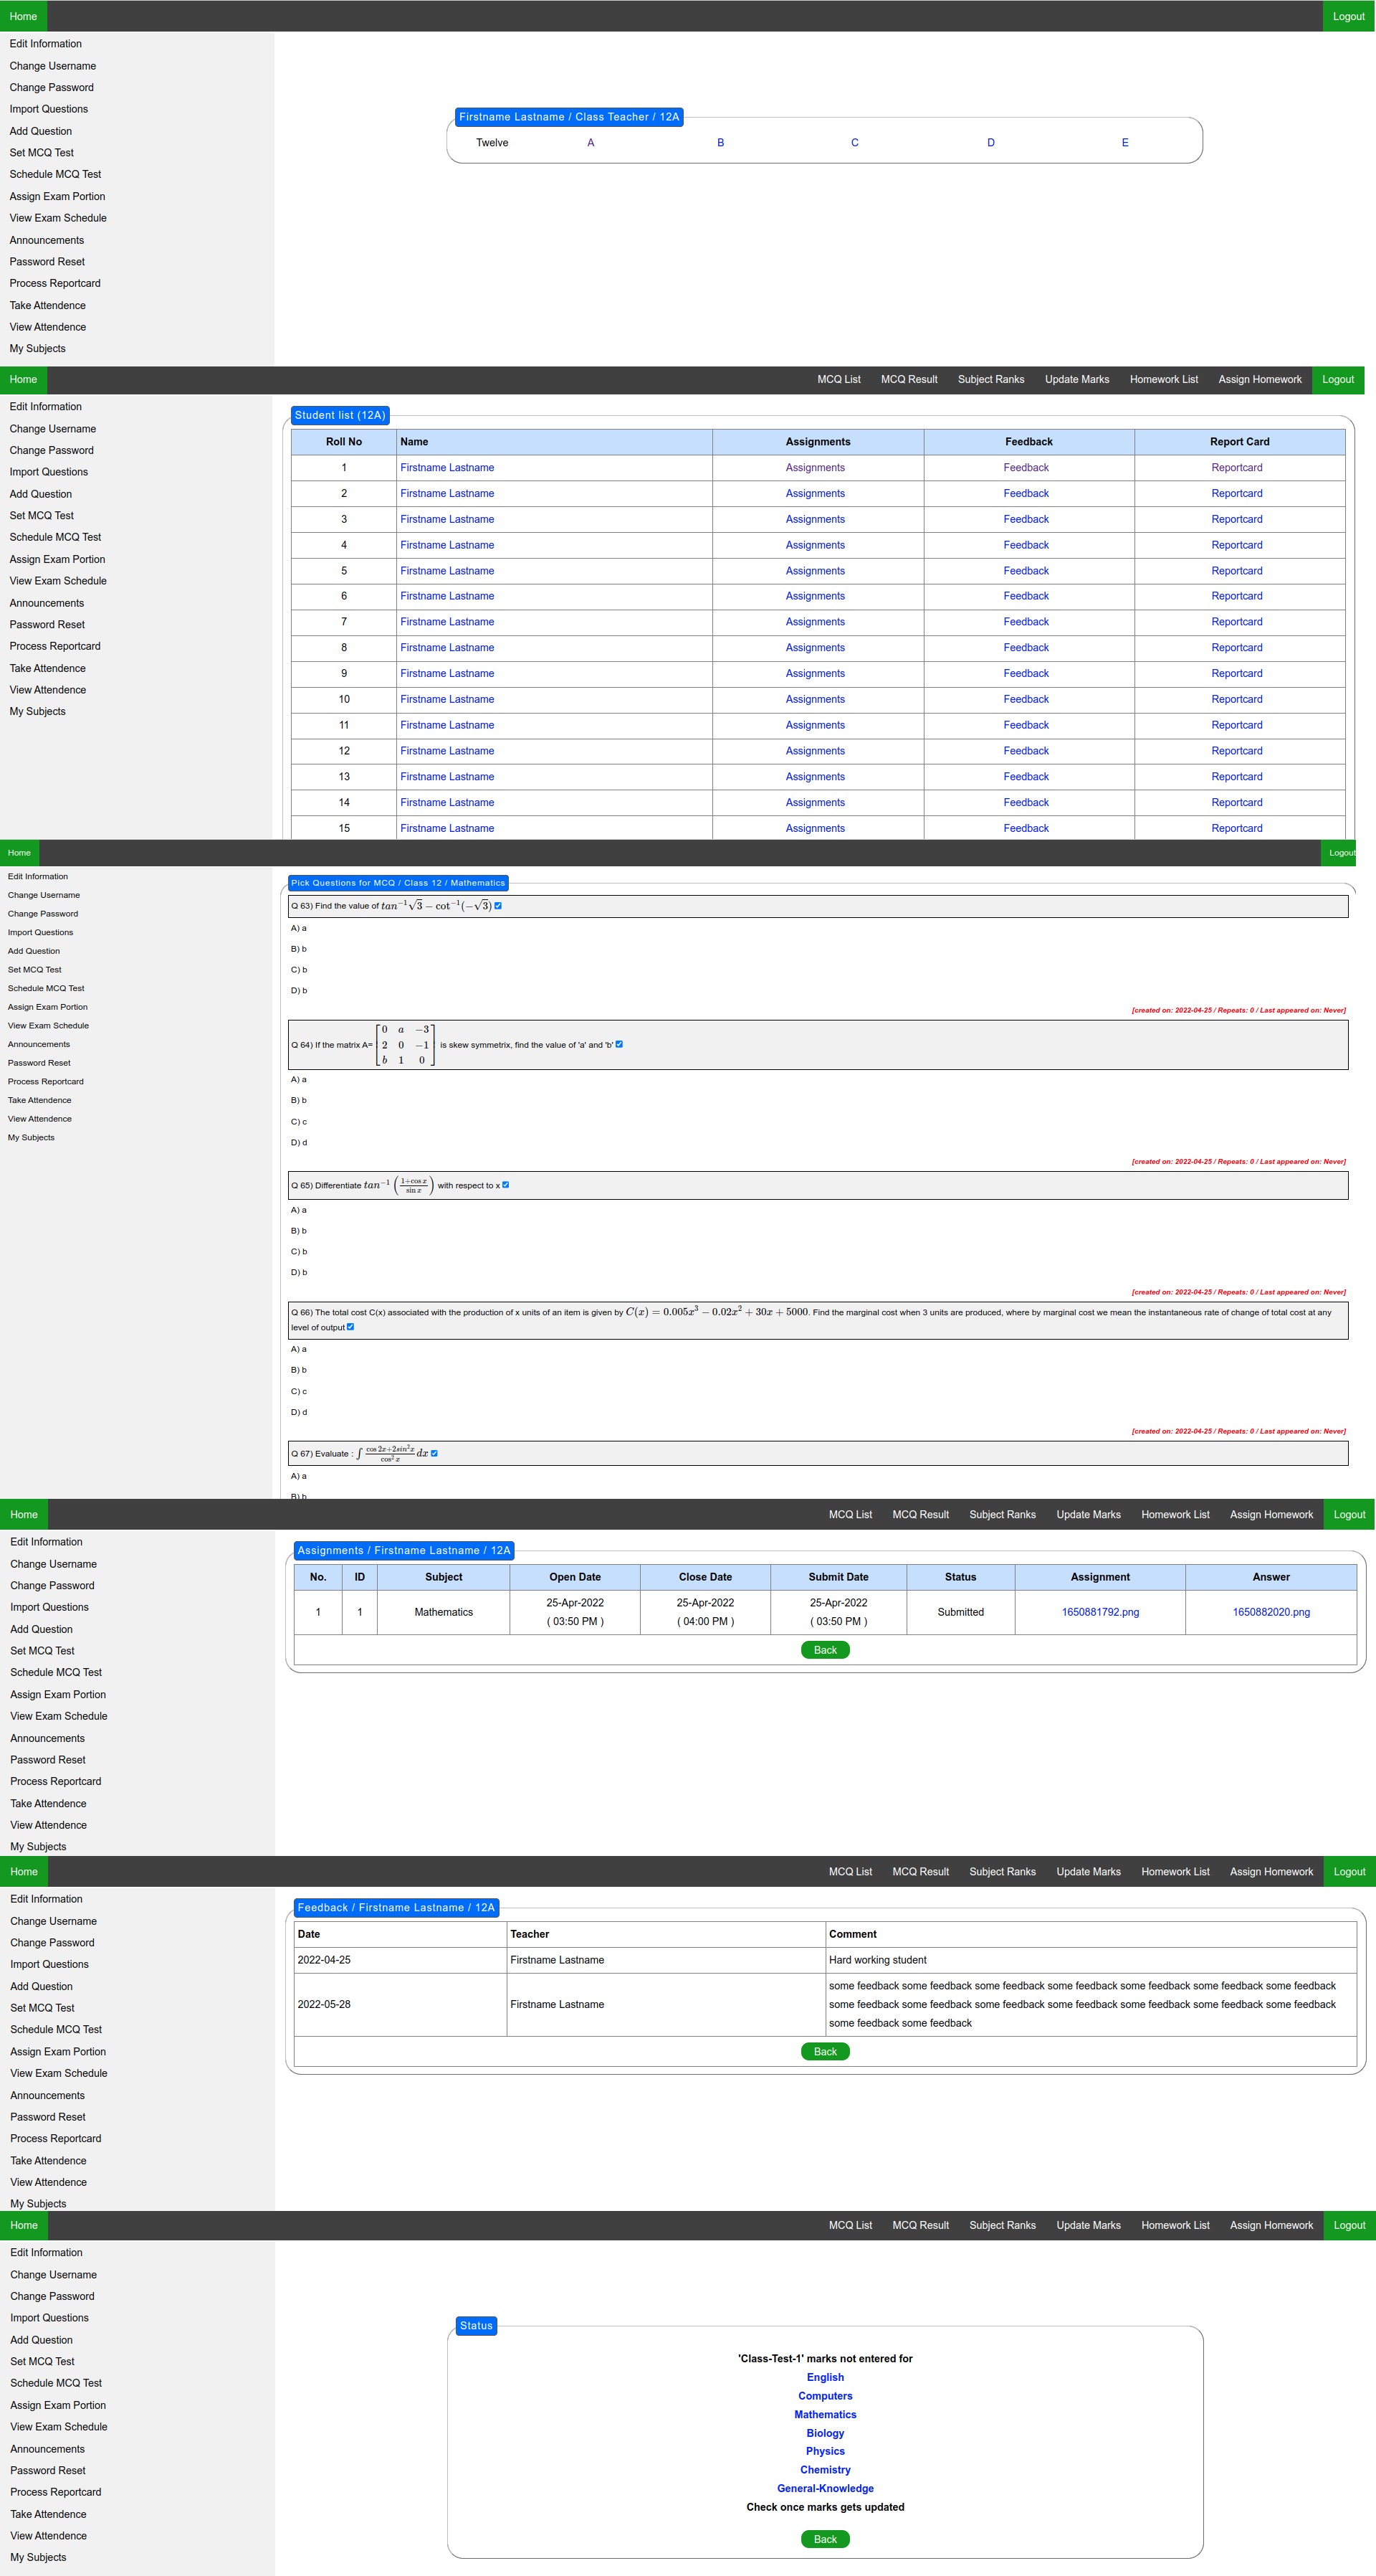Click student name in roll number 13 row
The width and height of the screenshot is (1376, 2576).
point(446,777)
